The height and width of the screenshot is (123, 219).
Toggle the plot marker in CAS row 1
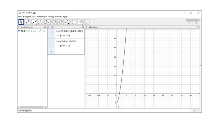coord(51,36)
